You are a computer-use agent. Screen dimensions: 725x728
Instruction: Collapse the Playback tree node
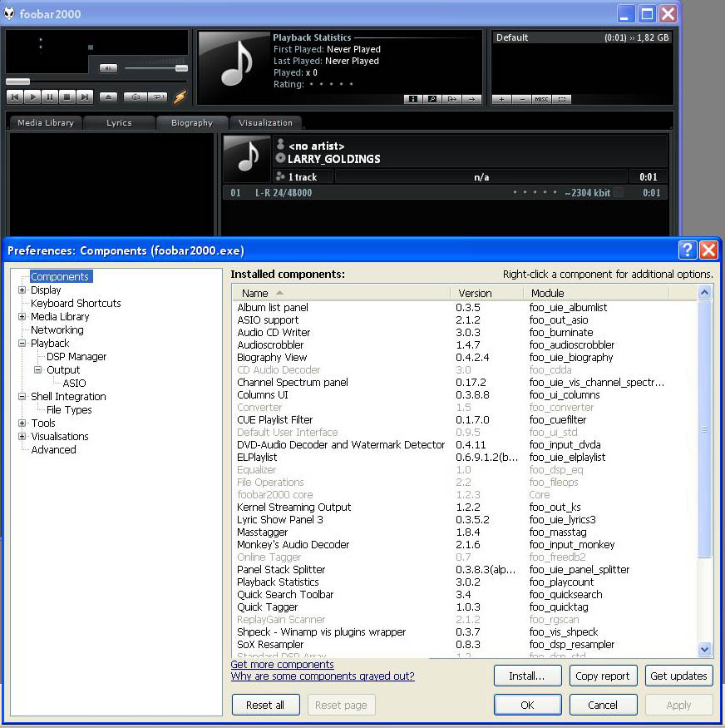22,344
